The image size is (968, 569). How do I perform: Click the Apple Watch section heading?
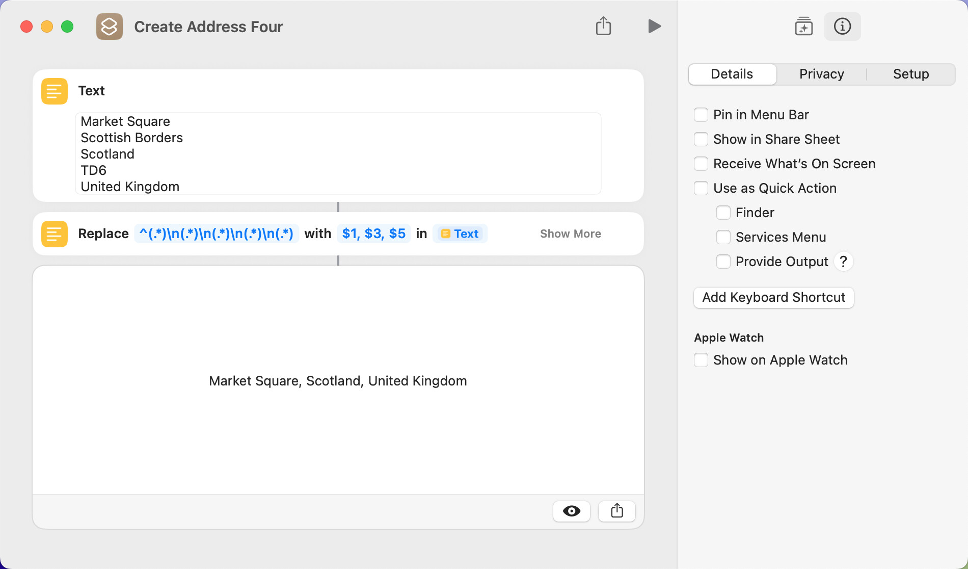[x=729, y=338]
